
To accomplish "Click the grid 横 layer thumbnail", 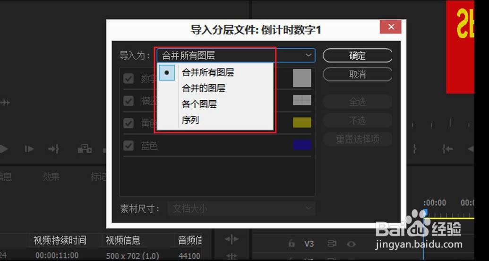I will coord(302,100).
